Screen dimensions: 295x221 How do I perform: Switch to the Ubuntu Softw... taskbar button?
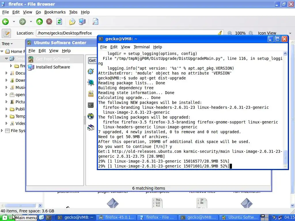pos(240,218)
